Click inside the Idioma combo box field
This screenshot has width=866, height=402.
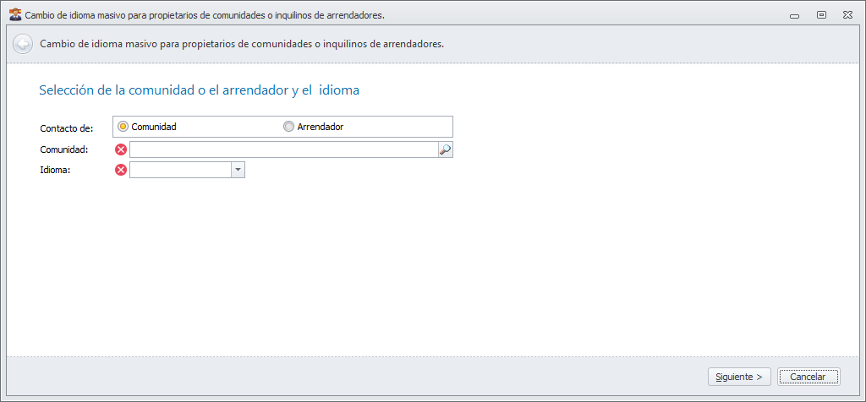180,171
